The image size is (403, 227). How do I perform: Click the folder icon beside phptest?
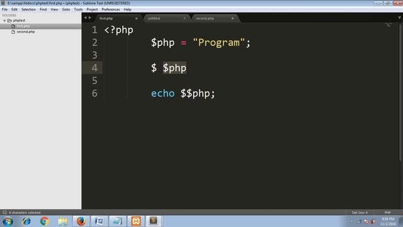click(9, 20)
